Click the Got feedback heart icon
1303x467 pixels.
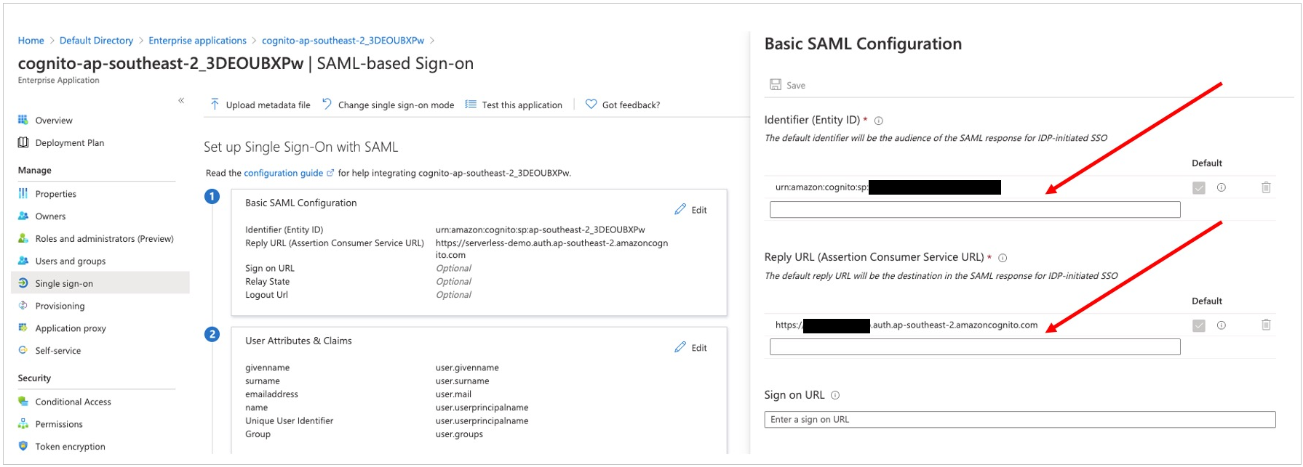[x=591, y=105]
